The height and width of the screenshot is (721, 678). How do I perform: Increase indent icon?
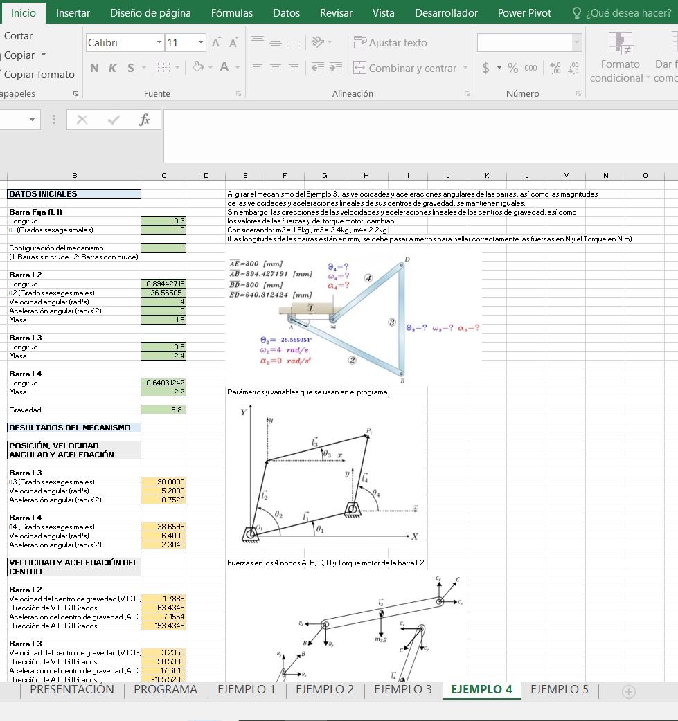pyautogui.click(x=336, y=68)
